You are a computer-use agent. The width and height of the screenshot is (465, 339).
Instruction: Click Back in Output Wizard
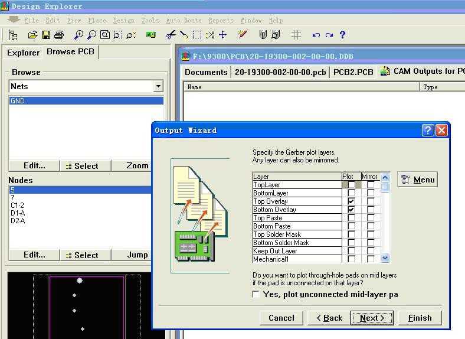[329, 318]
